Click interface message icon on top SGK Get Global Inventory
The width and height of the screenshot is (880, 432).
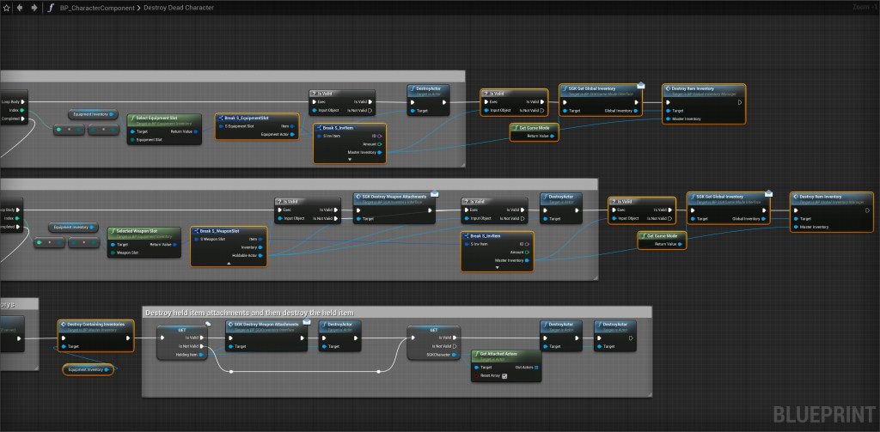[641, 86]
